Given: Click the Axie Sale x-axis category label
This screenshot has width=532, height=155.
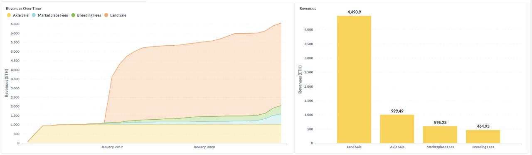Looking at the screenshot, I should 397,147.
